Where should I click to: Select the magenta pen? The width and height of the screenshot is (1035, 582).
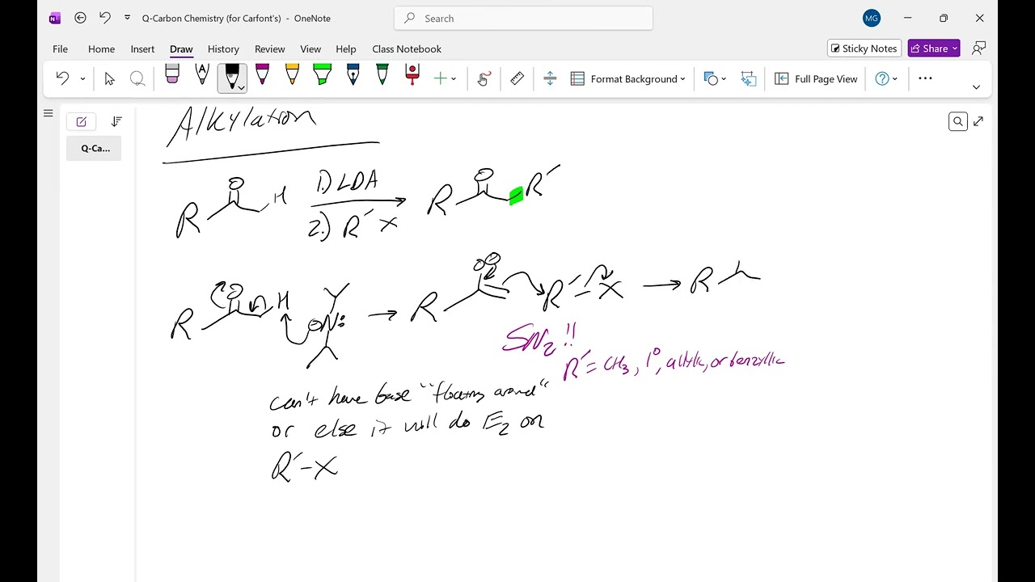tap(262, 75)
